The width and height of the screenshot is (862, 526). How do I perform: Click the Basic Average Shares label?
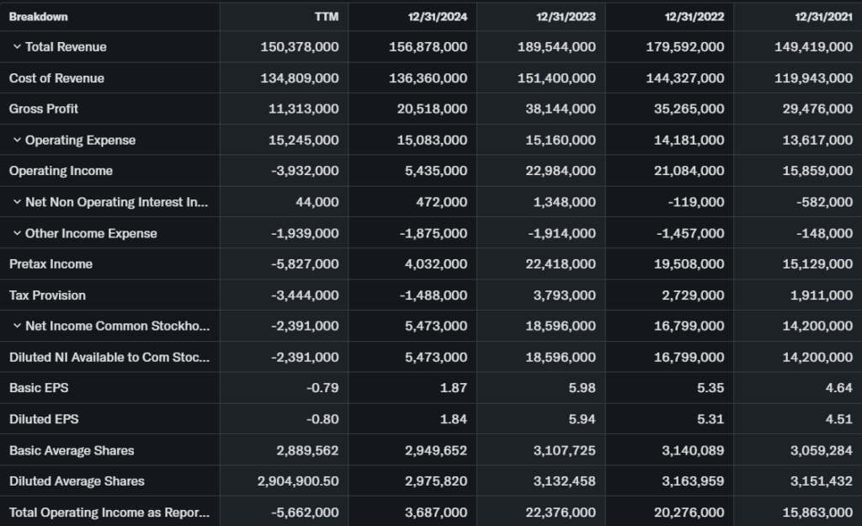72,450
